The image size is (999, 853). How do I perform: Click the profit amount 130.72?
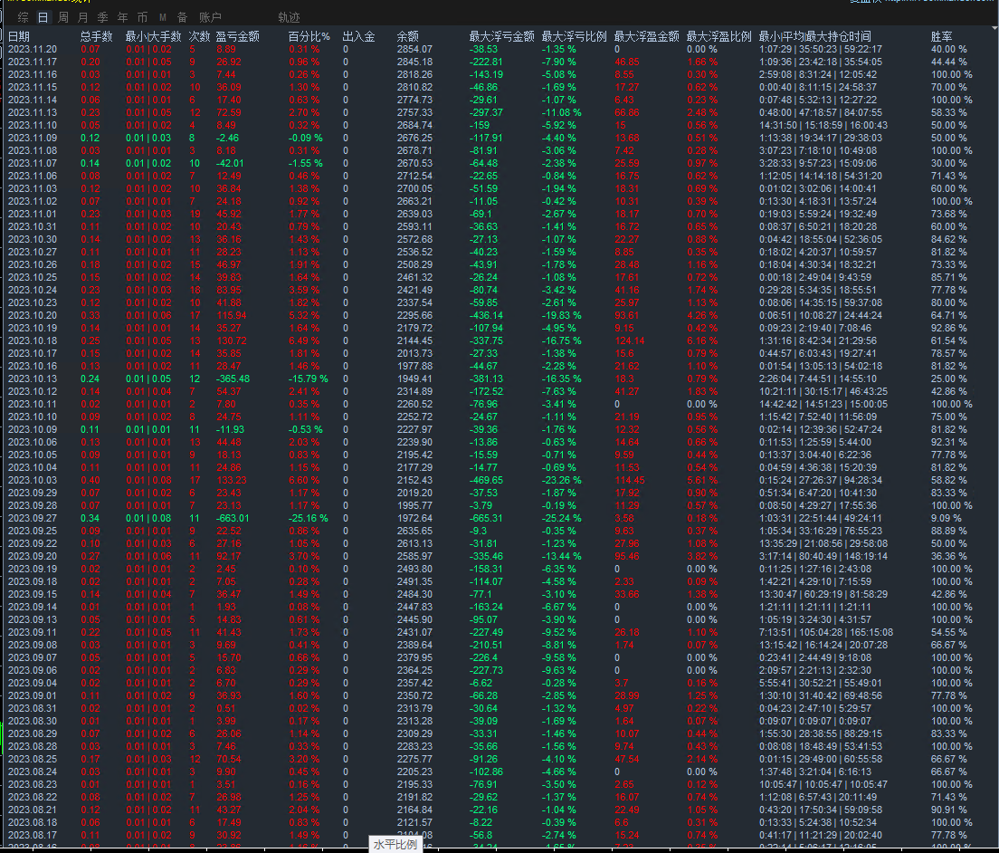pos(232,340)
